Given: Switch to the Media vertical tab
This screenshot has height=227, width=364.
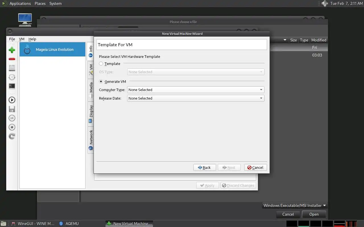Looking at the screenshot, I should click(x=91, y=90).
